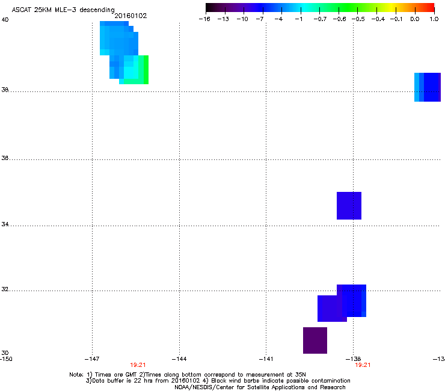This screenshot has width=445, height=391.
Task: Click the longitude axis label "-141"
Action: 266,359
